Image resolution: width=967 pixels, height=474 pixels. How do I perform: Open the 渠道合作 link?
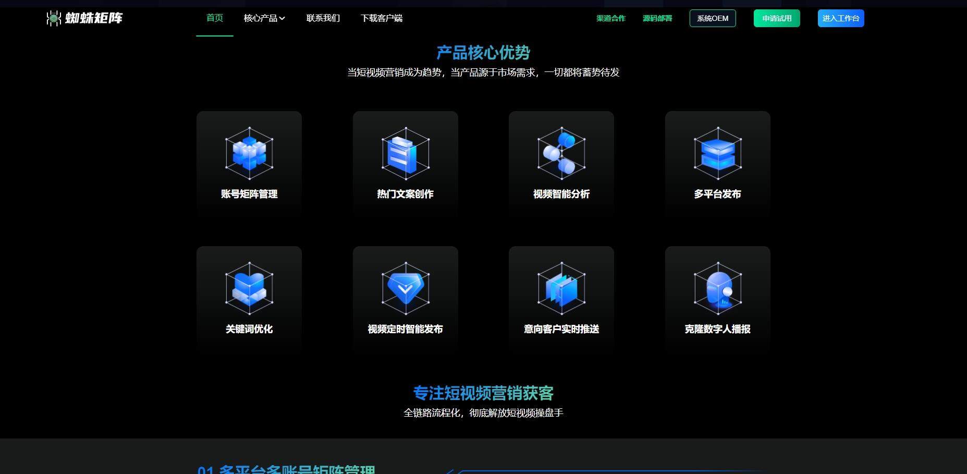[611, 18]
